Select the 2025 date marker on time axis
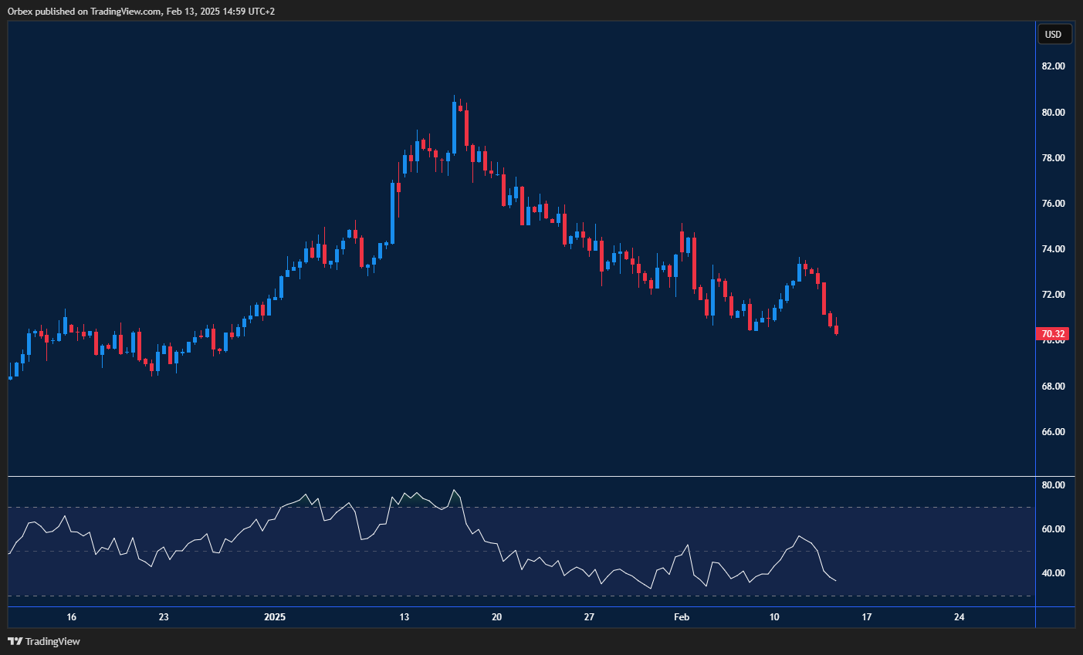The height and width of the screenshot is (655, 1083). [x=275, y=617]
